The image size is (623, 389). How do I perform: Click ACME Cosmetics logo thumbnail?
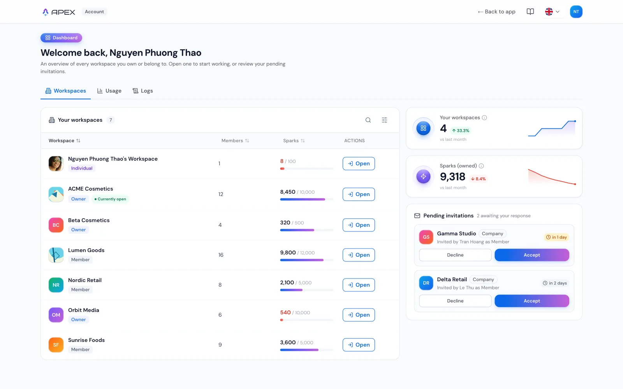(x=56, y=194)
